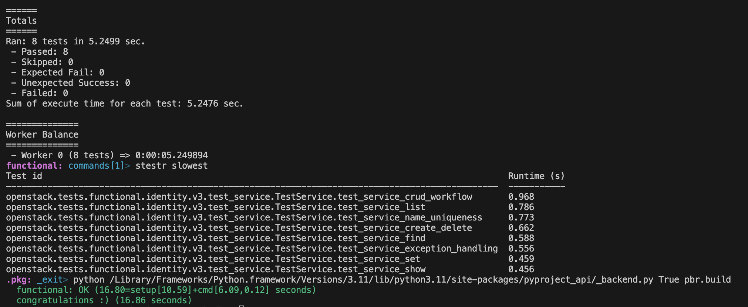Click the 'Passed: 8' line

tap(40, 52)
